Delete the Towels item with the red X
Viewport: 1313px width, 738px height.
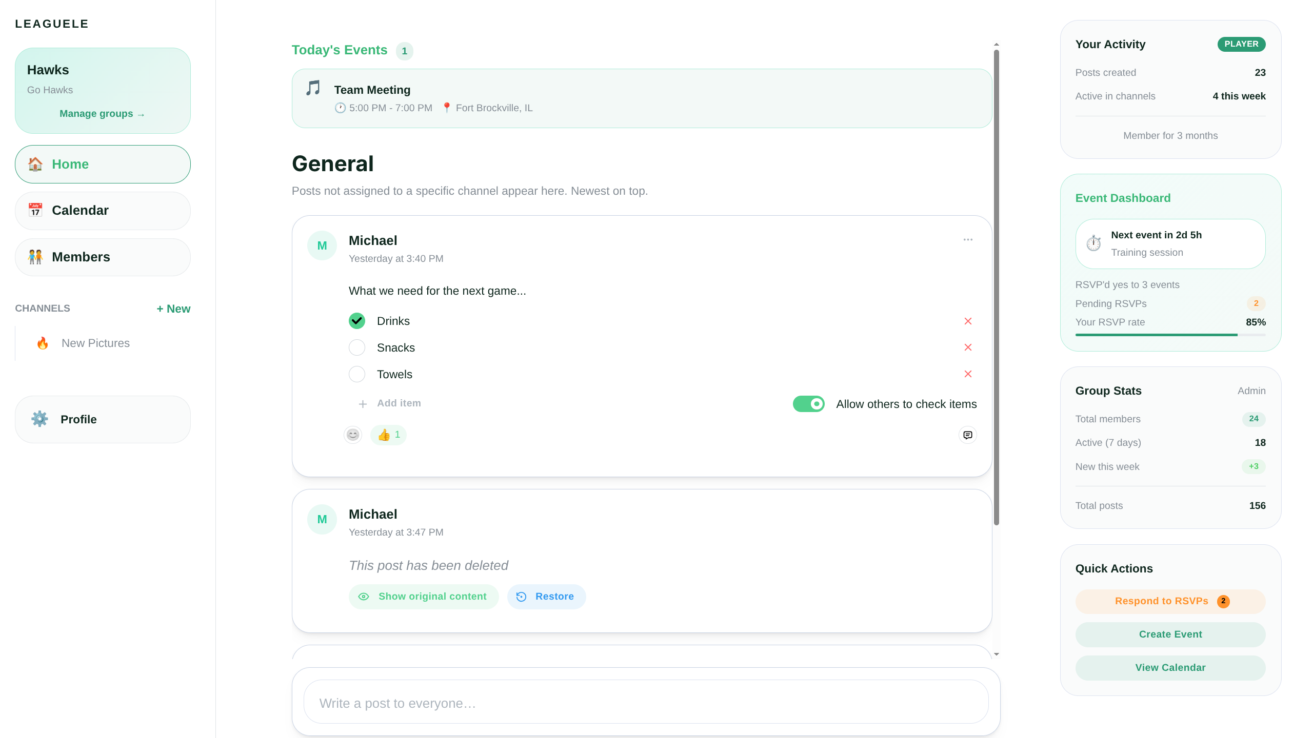(x=968, y=374)
